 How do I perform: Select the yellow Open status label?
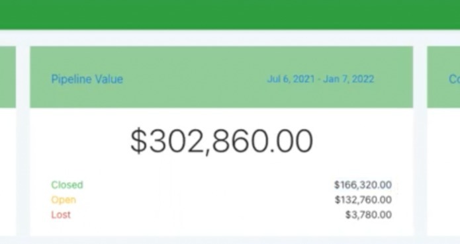[x=64, y=200]
